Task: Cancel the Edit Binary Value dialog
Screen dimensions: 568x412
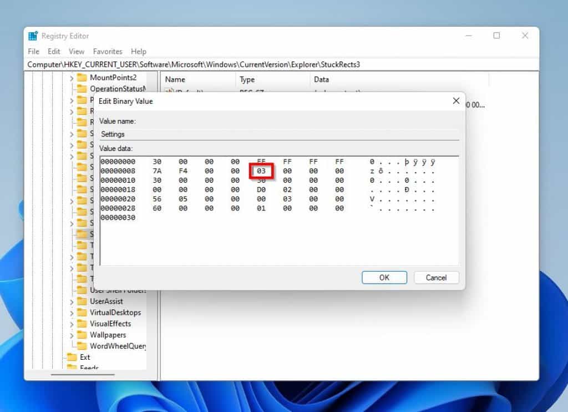Action: pos(436,278)
